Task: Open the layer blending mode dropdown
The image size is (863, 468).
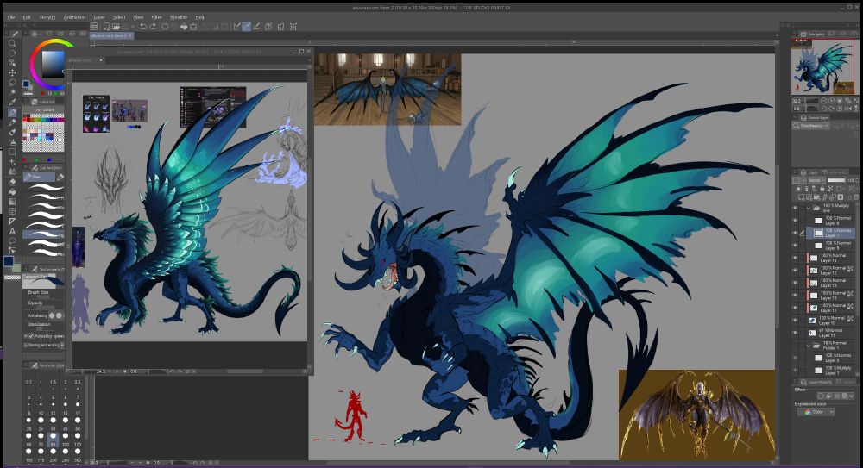Action: click(x=817, y=180)
